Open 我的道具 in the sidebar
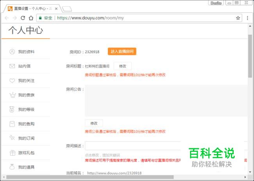 point(26,167)
